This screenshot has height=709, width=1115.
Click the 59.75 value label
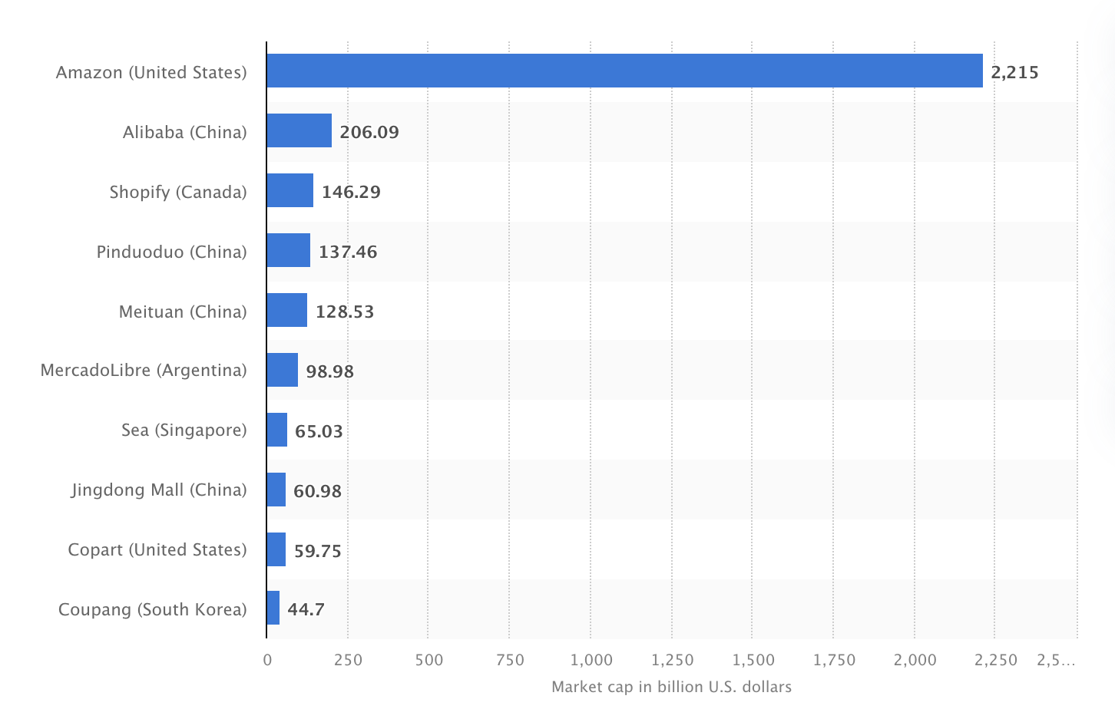tap(317, 551)
